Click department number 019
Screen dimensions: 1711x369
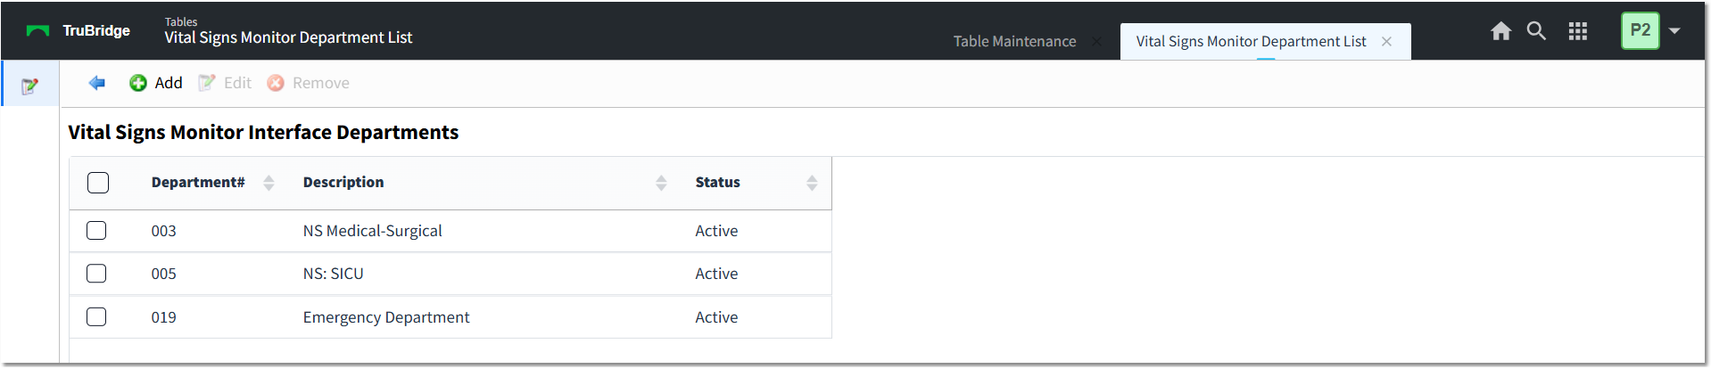[164, 317]
